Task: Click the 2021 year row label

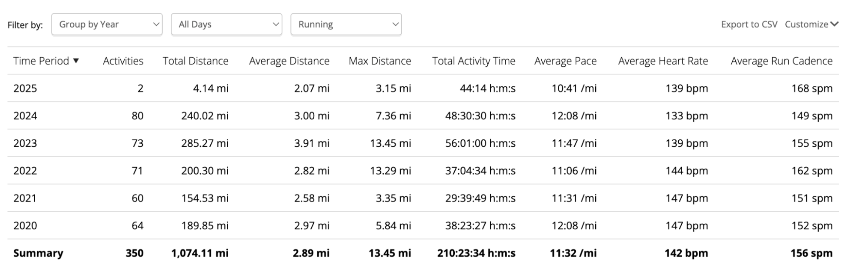Action: click(25, 198)
